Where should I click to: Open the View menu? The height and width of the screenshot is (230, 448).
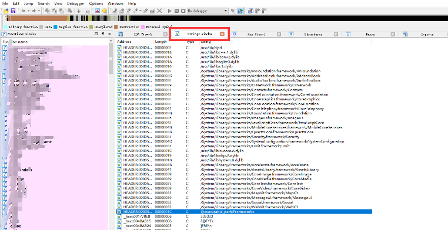(x=58, y=4)
